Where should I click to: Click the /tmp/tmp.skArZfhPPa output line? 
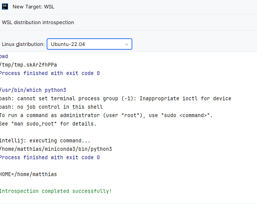[x=28, y=65]
